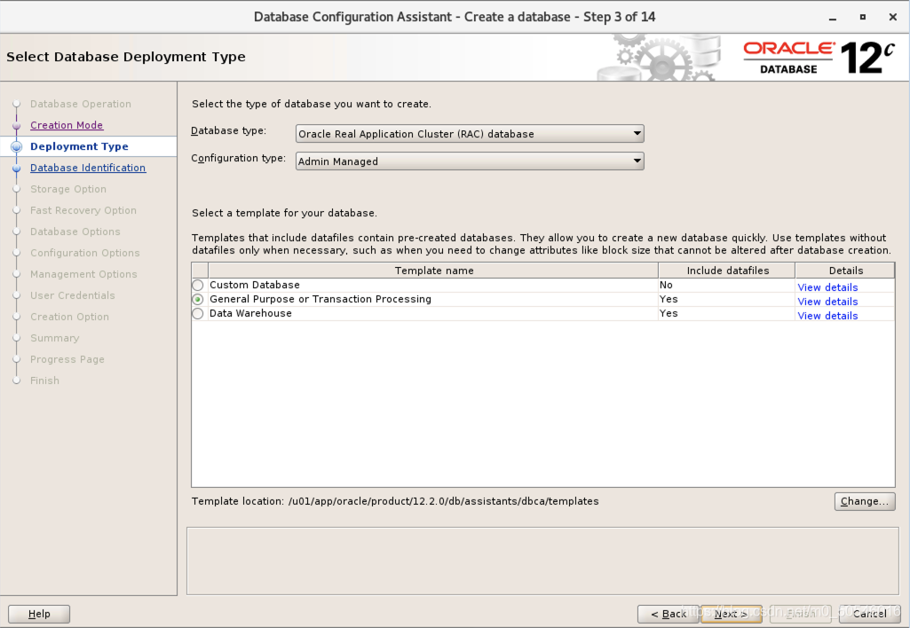Click the Cancel button
The image size is (910, 628).
point(869,614)
